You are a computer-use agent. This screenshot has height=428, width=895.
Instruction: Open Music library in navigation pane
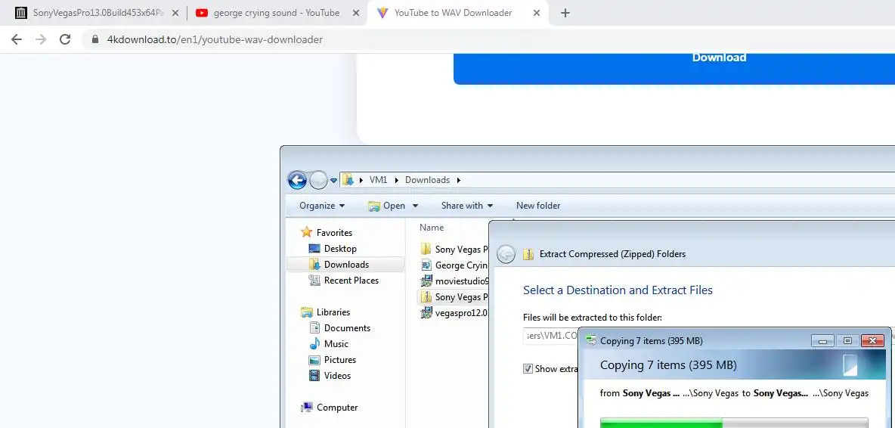click(x=336, y=344)
